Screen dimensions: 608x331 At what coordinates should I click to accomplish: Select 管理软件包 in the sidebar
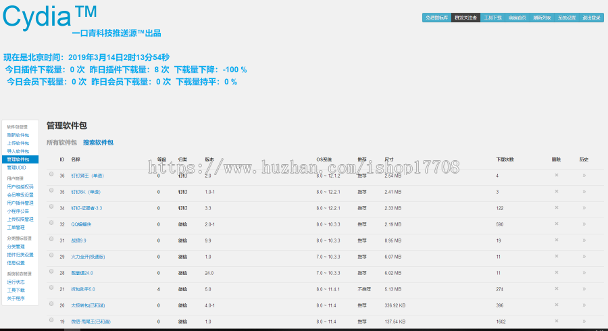(20, 159)
